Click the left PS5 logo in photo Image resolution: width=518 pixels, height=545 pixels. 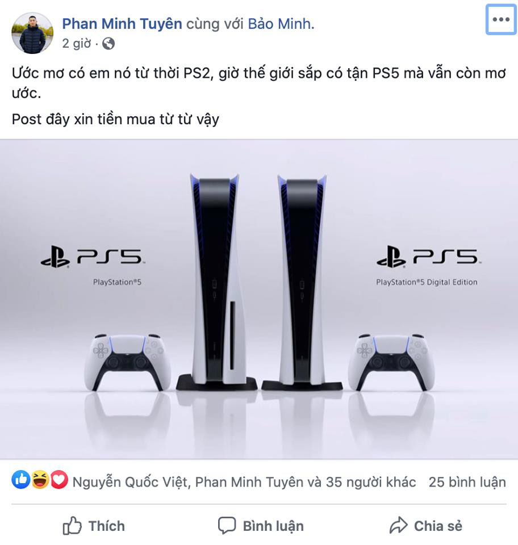click(93, 257)
